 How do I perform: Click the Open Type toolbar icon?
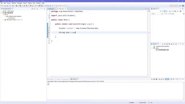(x=31, y=6)
